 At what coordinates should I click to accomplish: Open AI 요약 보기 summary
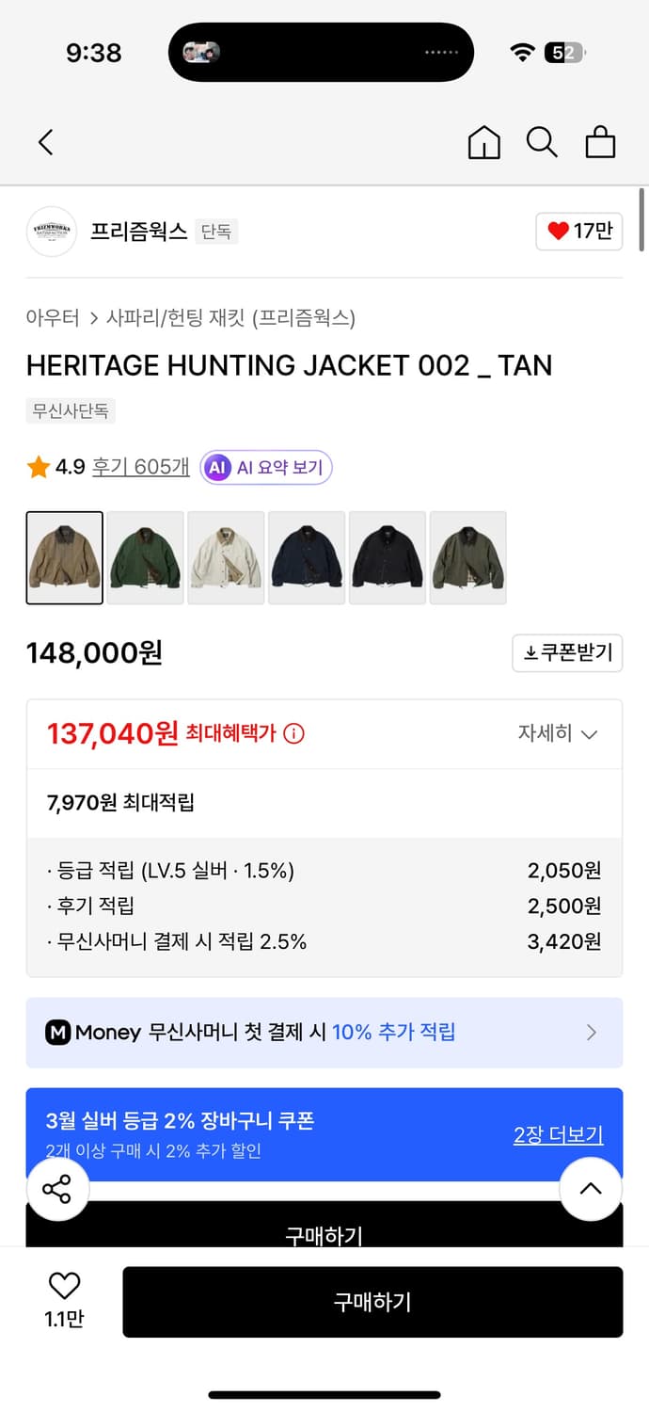(x=266, y=467)
